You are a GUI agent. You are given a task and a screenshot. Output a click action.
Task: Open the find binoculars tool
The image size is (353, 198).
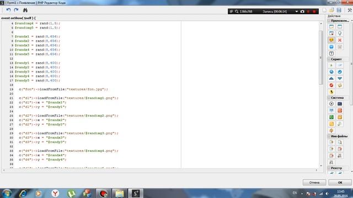tap(25, 10)
